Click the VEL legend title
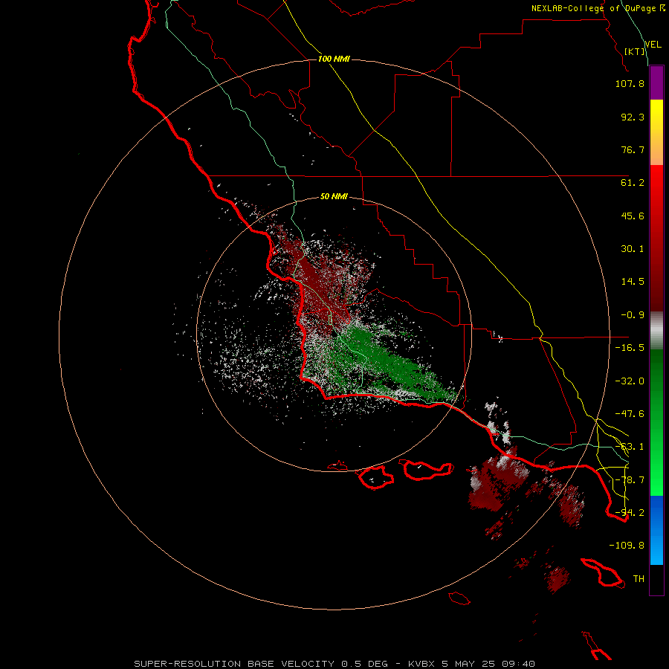 [x=653, y=45]
